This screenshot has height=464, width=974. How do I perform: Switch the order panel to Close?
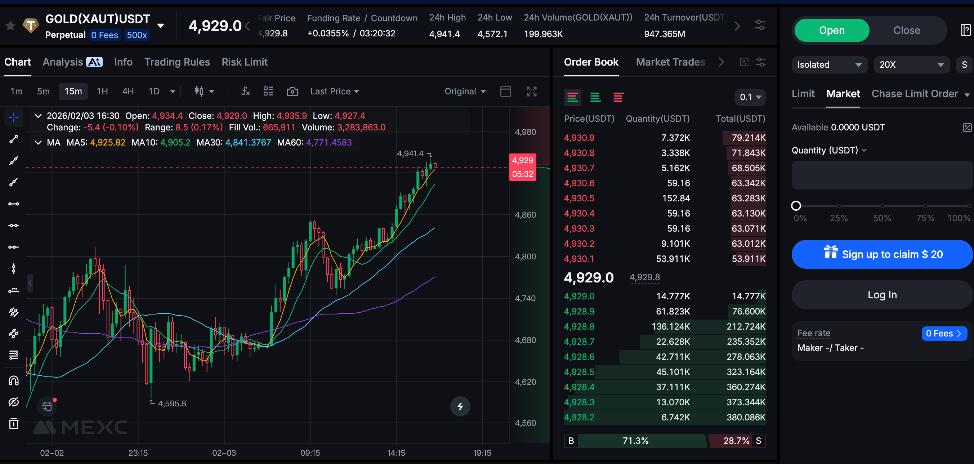906,30
